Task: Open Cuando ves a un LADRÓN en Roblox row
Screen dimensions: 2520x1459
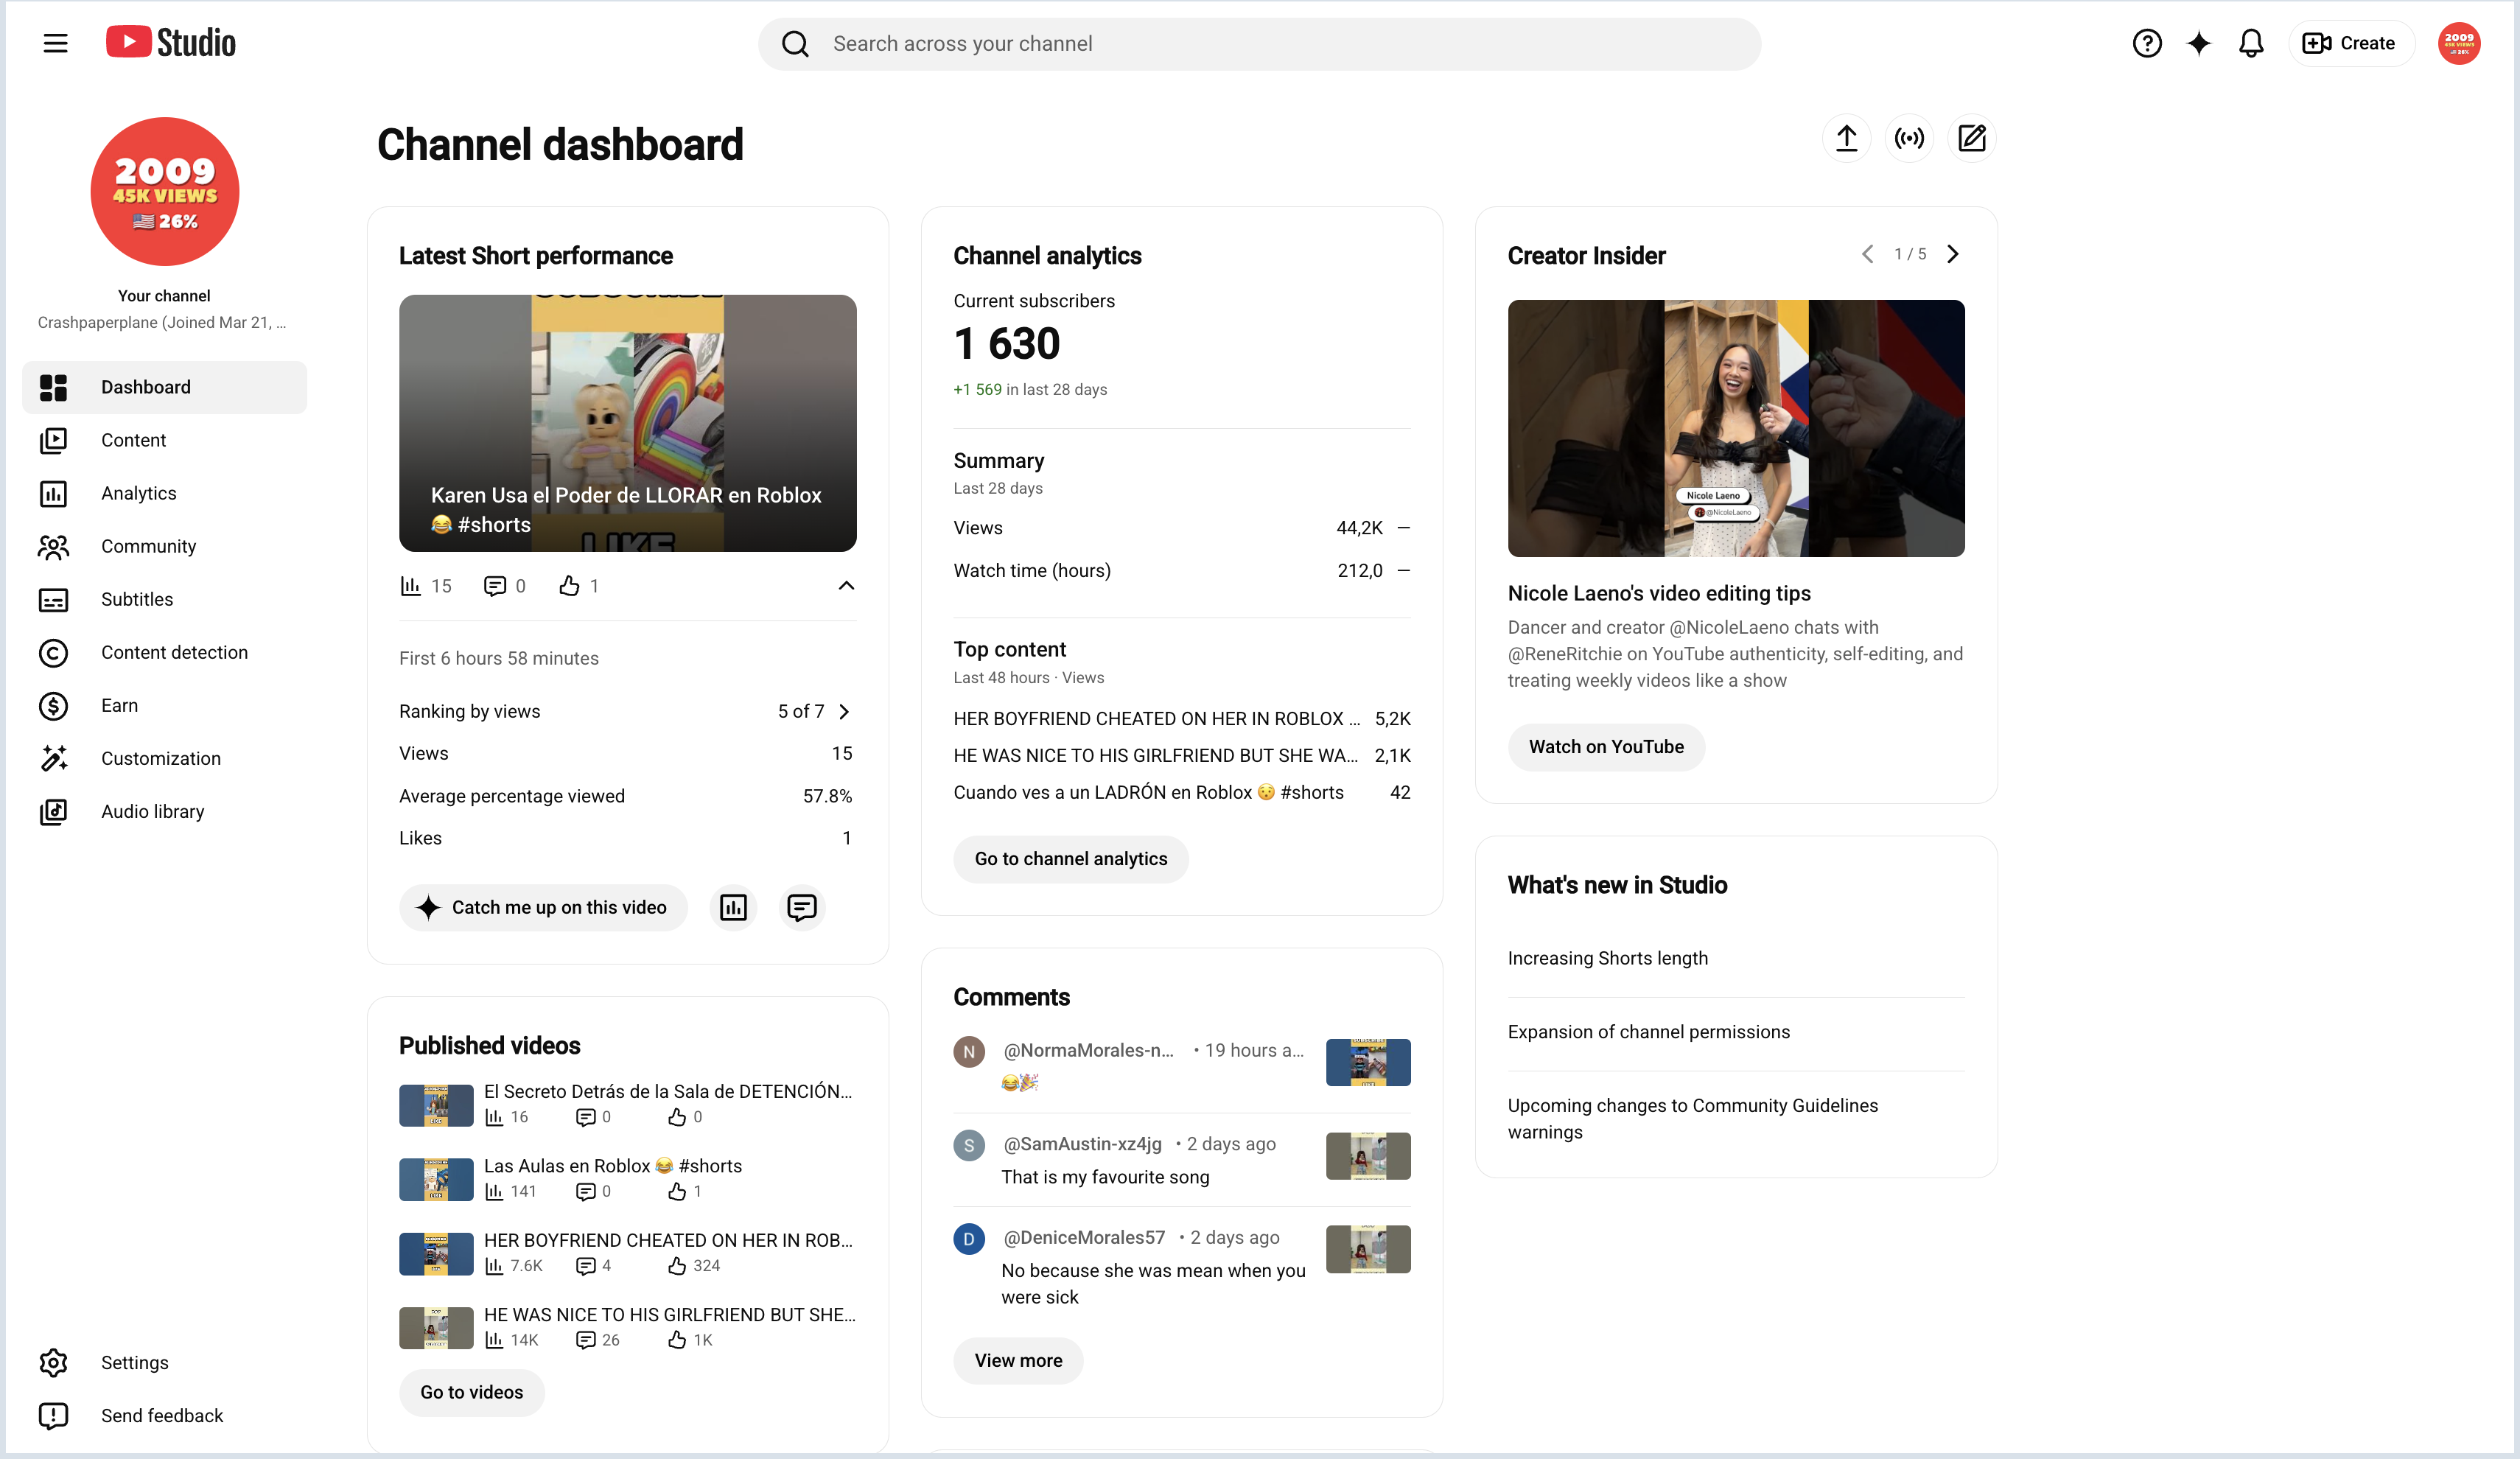Action: click(x=1181, y=792)
